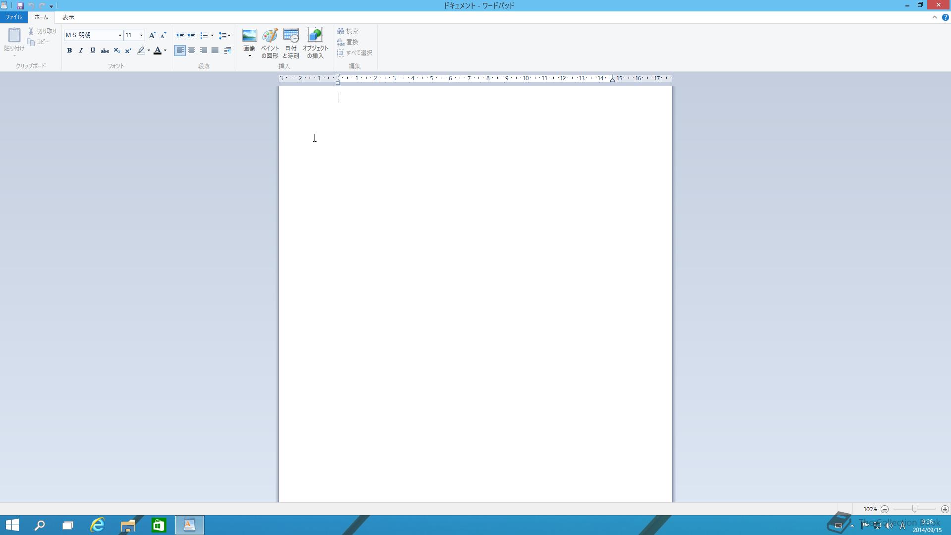The height and width of the screenshot is (535, 951).
Task: Open WordPad Help question mark
Action: point(945,17)
